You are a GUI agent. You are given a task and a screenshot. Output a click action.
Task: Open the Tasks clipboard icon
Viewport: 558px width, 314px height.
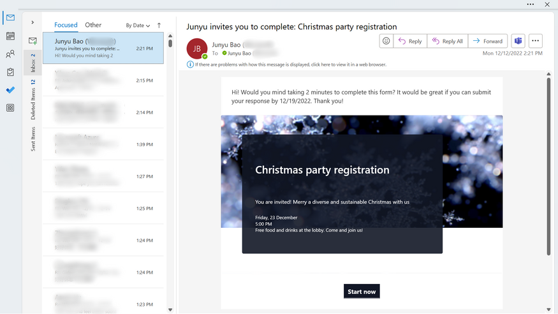click(x=10, y=72)
